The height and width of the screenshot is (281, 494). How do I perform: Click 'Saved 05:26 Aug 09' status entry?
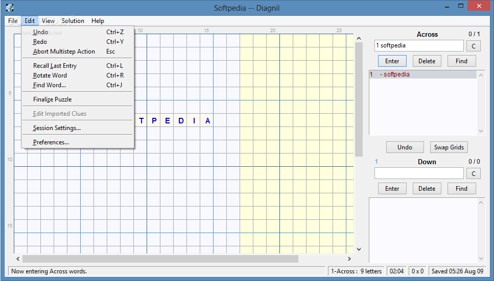click(x=457, y=271)
